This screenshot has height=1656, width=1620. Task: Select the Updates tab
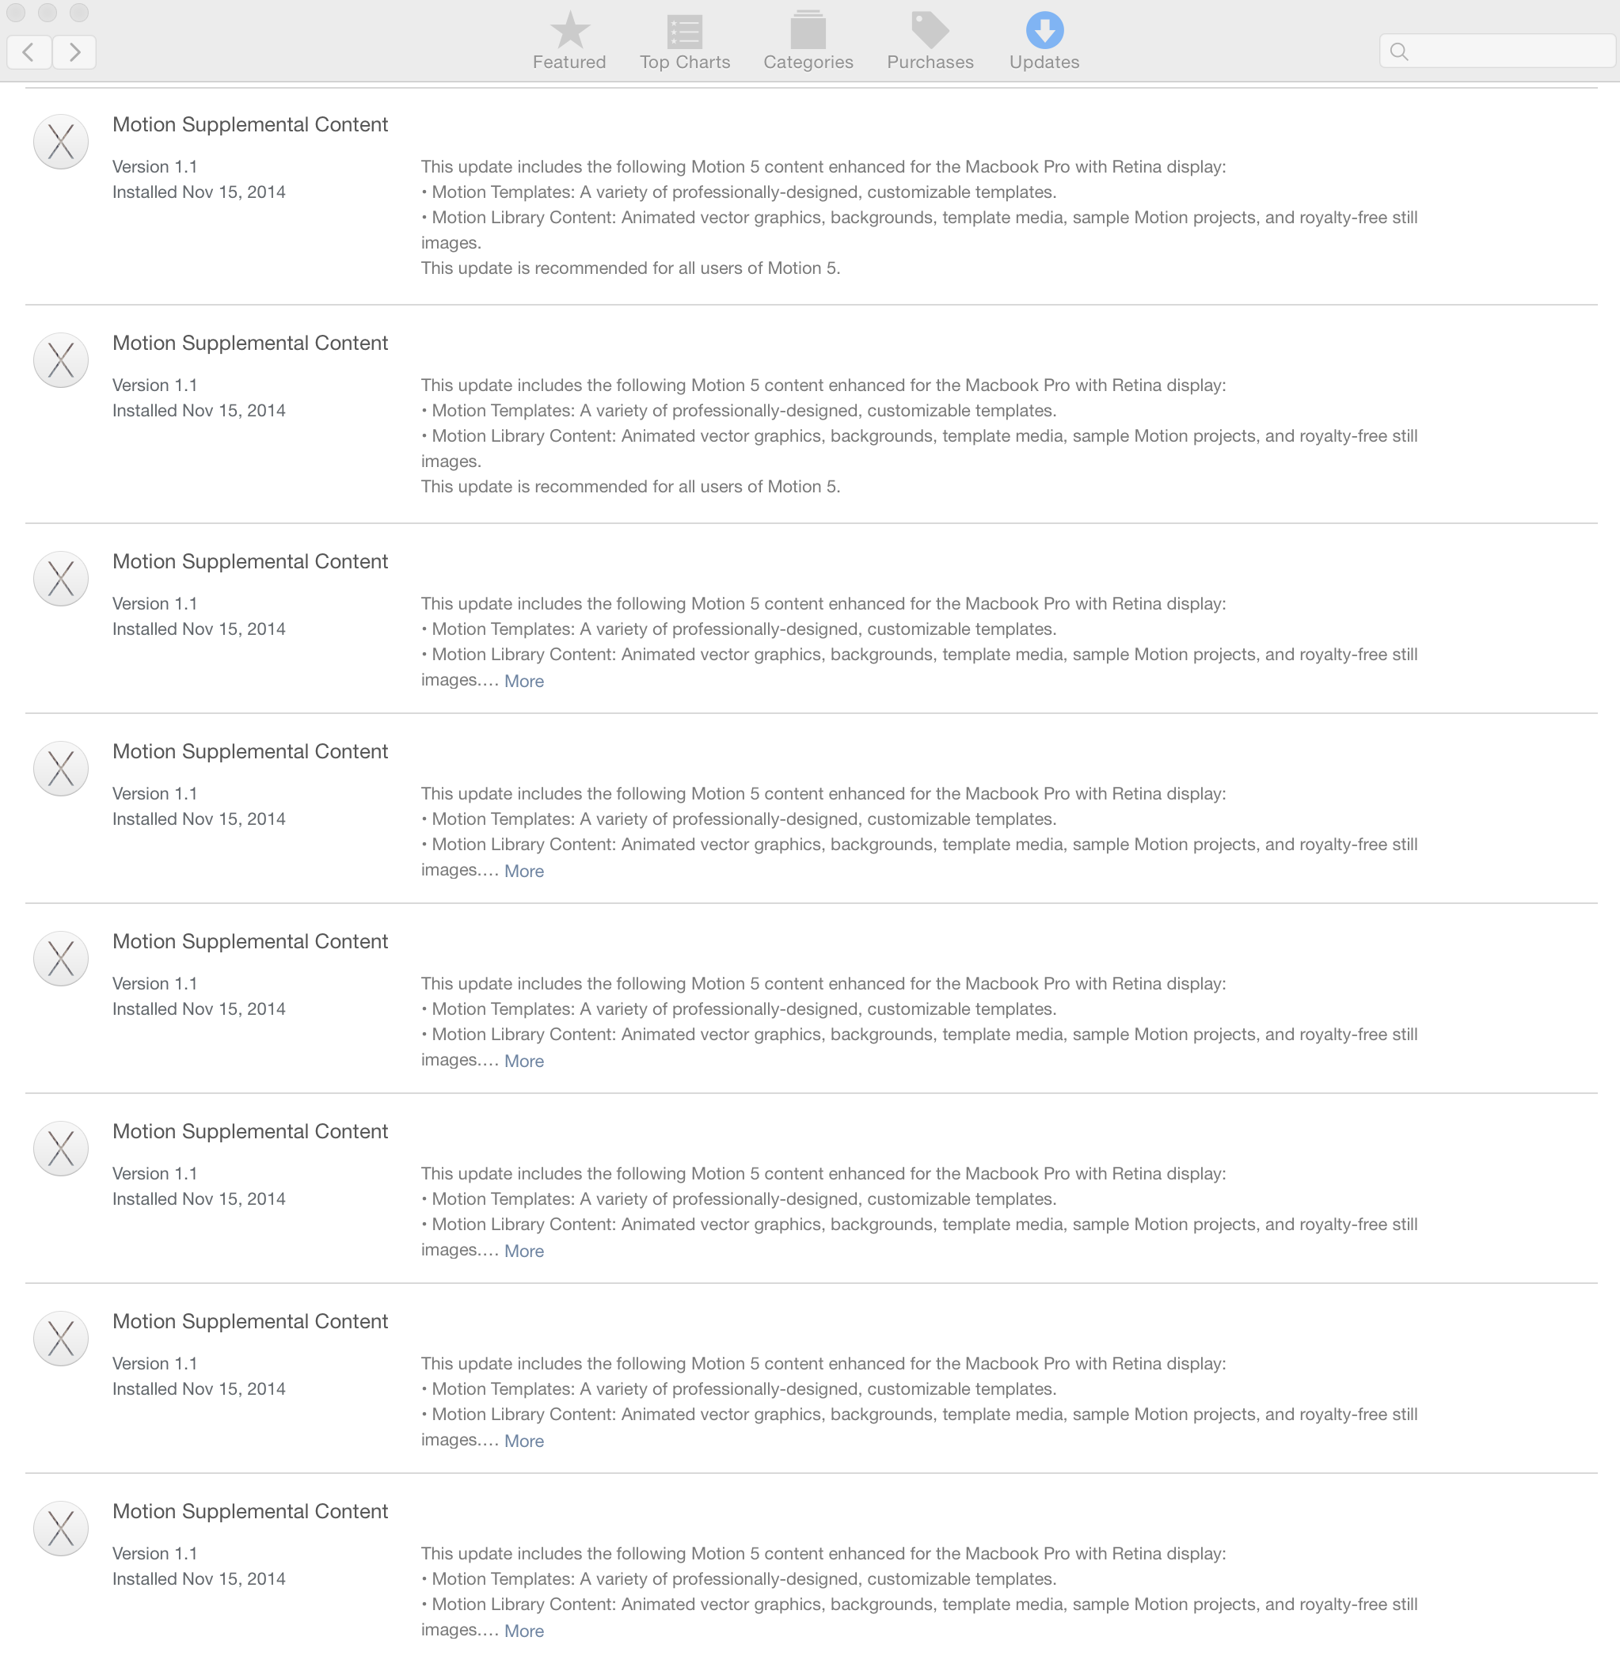pyautogui.click(x=1044, y=41)
